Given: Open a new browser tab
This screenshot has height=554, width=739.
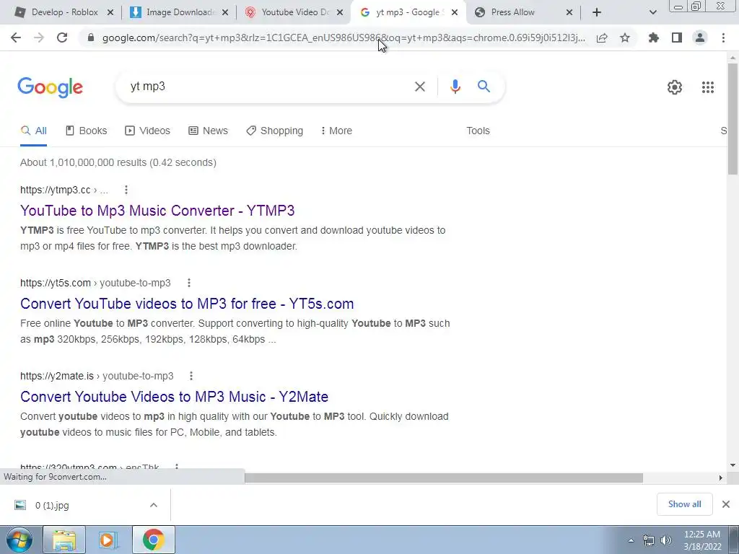Looking at the screenshot, I should click(x=597, y=12).
